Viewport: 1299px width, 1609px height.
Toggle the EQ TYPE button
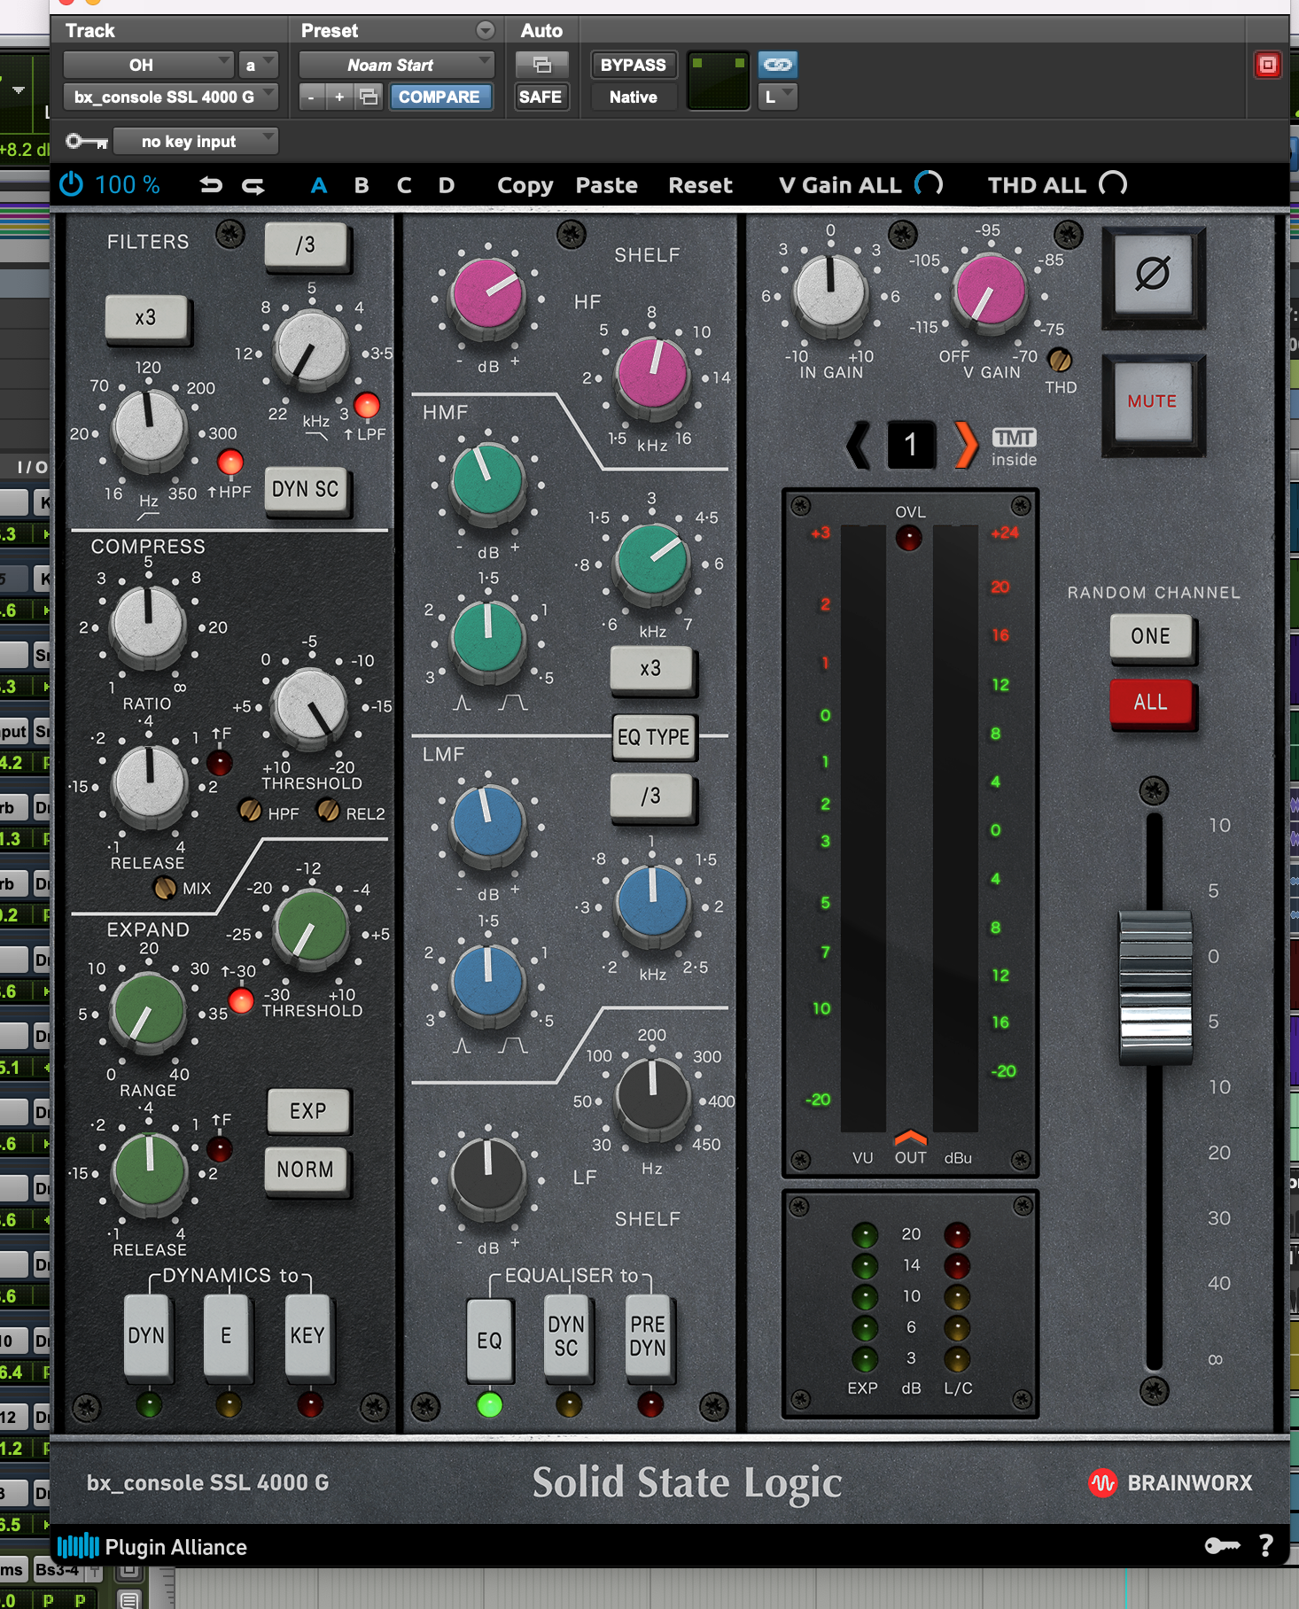[x=654, y=737]
